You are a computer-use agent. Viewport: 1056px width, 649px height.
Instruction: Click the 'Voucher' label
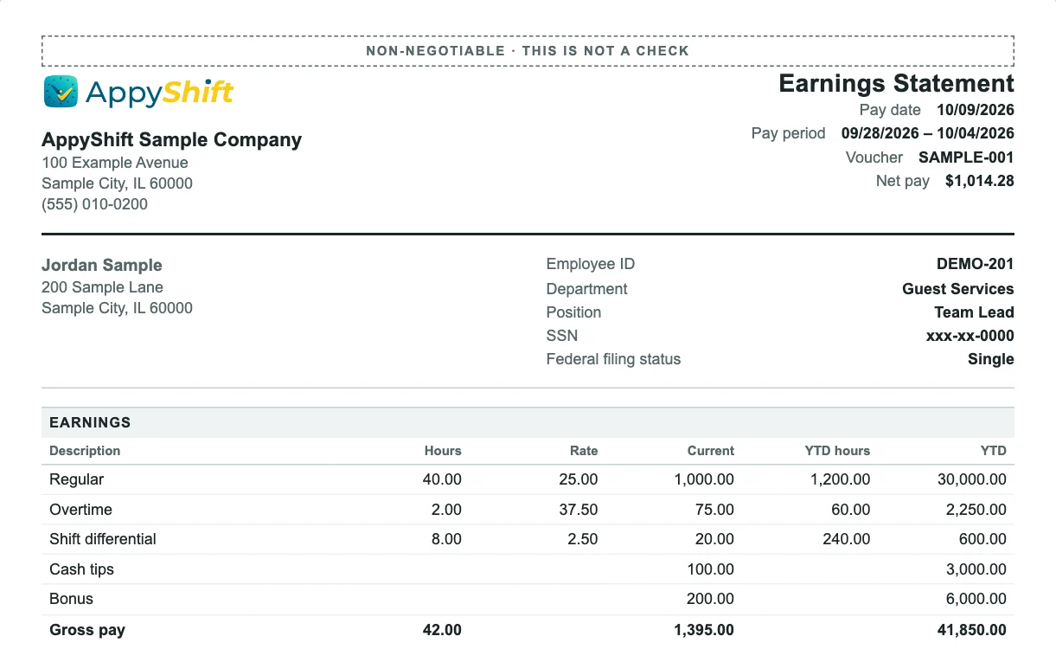point(874,157)
